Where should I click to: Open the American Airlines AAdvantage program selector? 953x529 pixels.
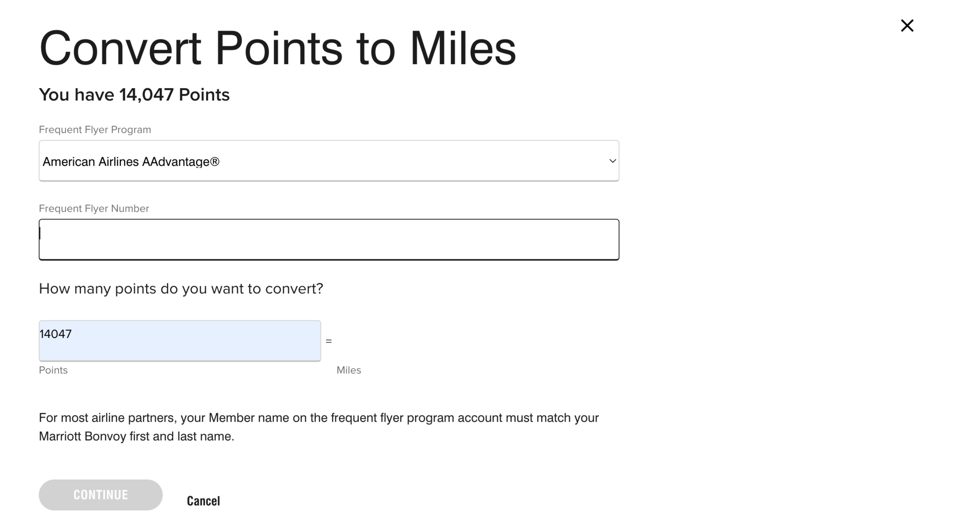click(328, 161)
